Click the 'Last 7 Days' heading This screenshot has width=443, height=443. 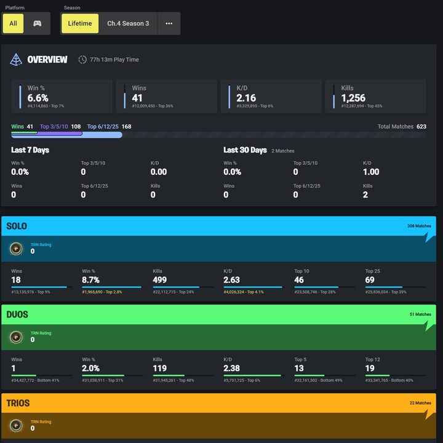(30, 150)
